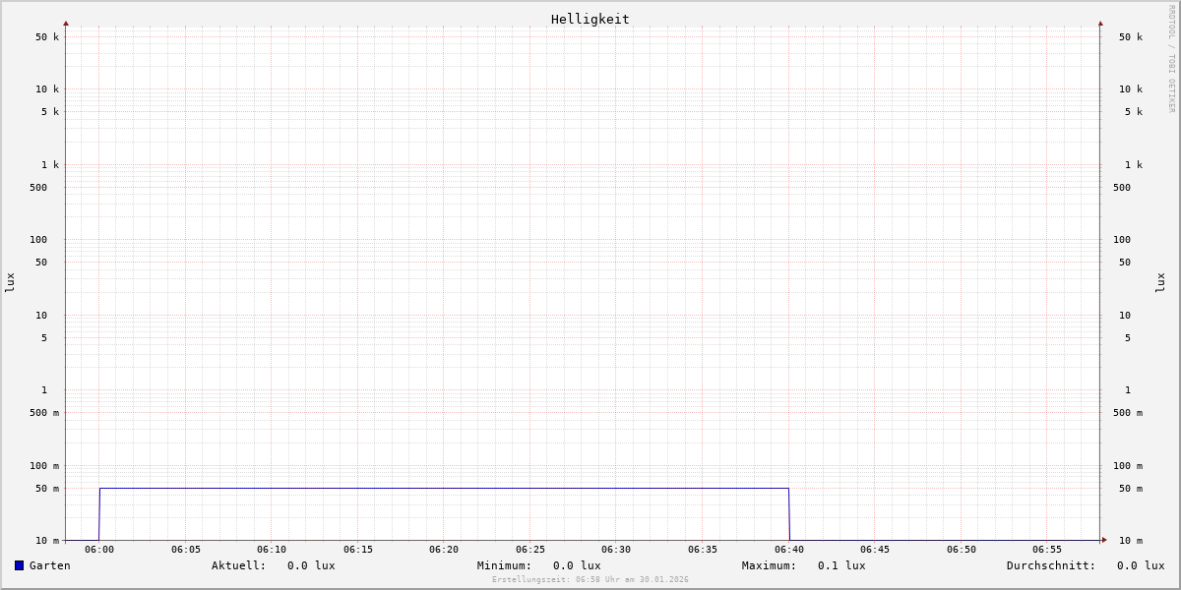Click the left 50 k y-axis label
1181x590 pixels.
tap(47, 37)
